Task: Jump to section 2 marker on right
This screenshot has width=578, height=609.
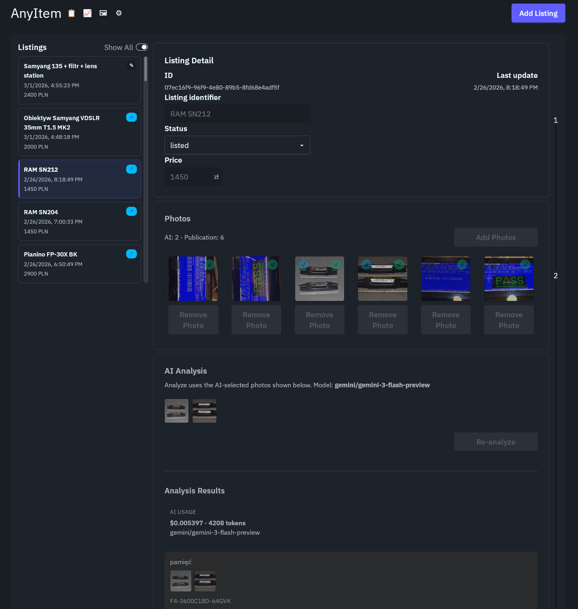Action: 555,276
